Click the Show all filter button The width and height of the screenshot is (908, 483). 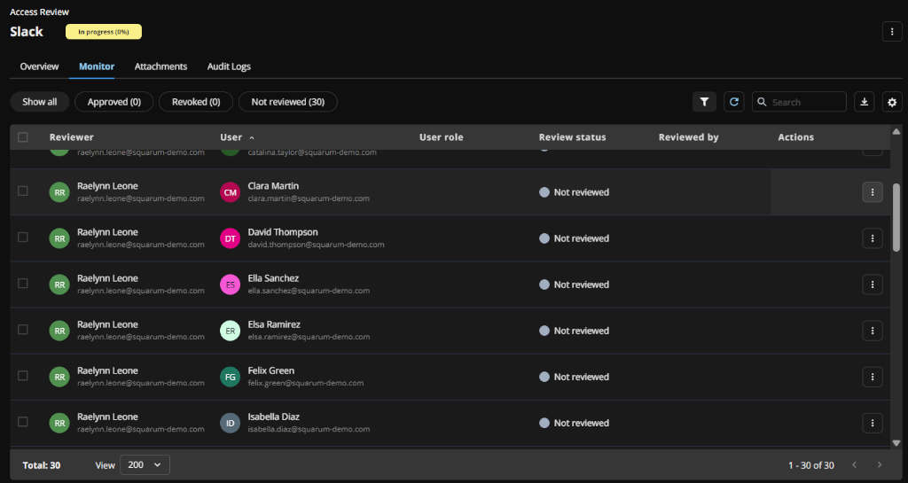[x=39, y=102]
